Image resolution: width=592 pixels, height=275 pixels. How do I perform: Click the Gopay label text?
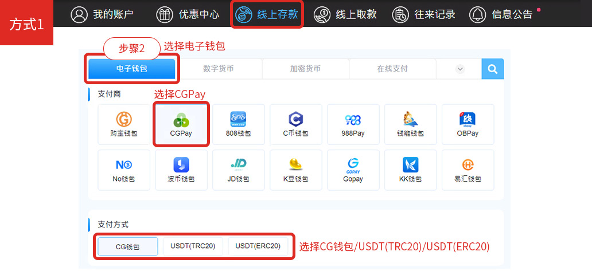point(353,179)
